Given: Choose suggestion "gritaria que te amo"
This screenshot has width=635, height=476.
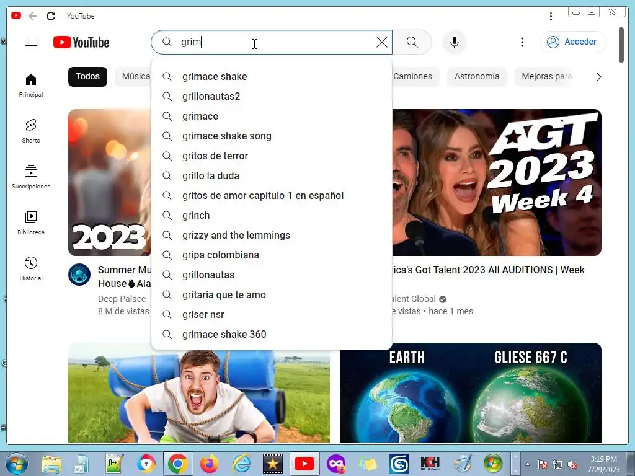Looking at the screenshot, I should (x=272, y=294).
